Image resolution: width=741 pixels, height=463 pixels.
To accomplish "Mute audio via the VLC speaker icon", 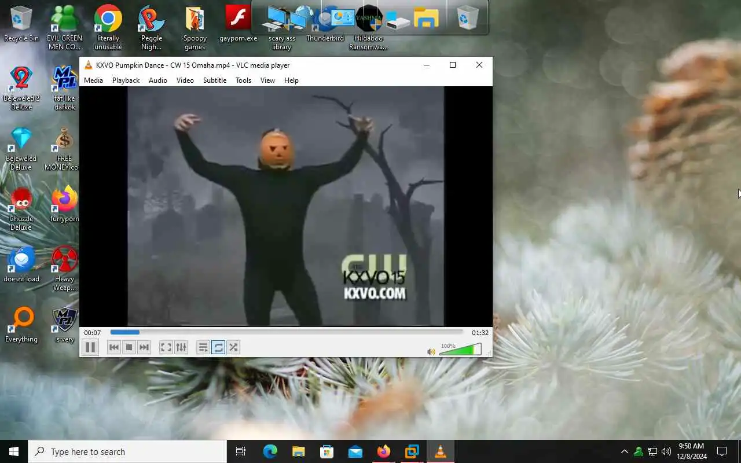I will (431, 351).
